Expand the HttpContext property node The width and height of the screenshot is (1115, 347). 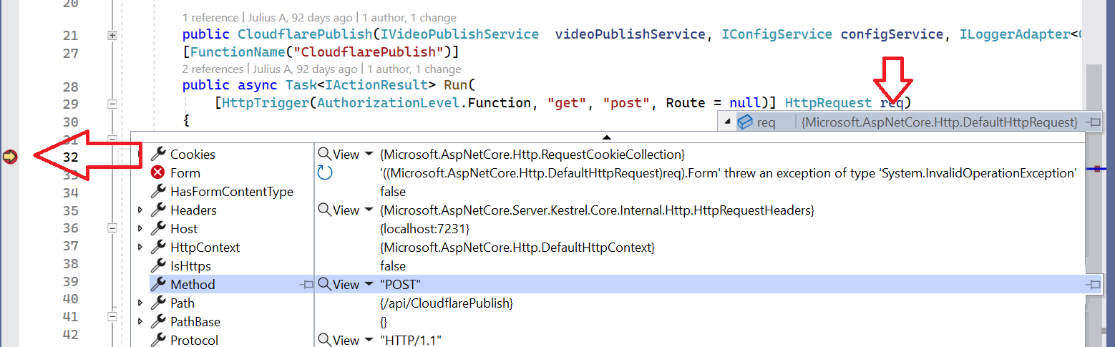click(140, 248)
